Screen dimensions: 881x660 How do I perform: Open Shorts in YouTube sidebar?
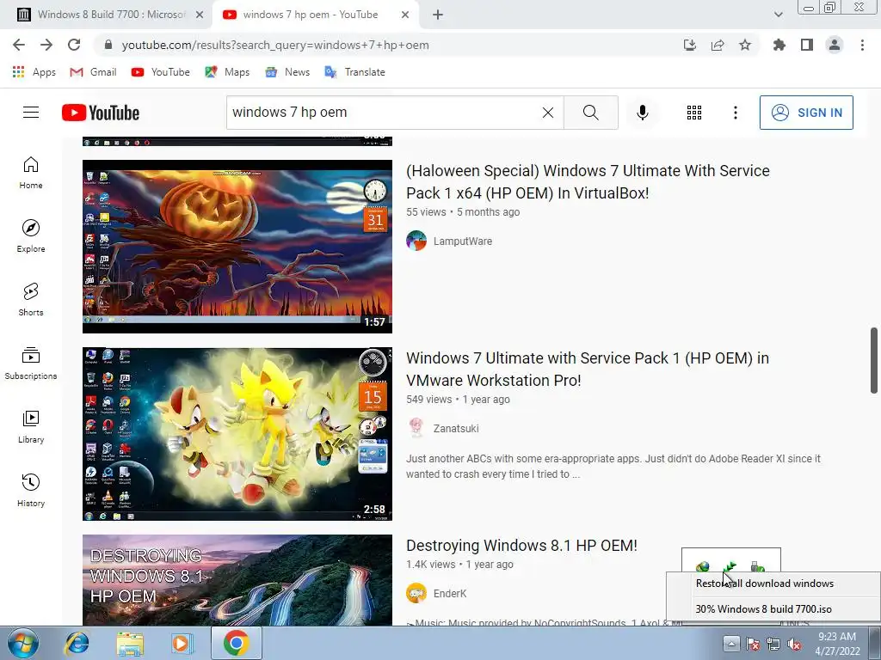[x=31, y=300]
